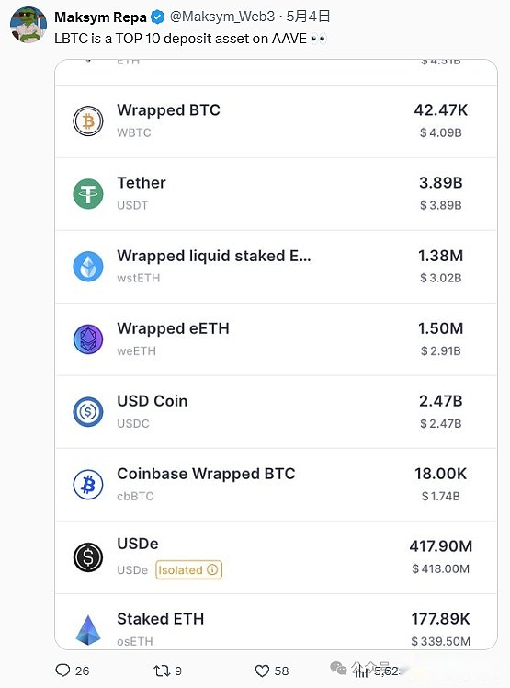The width and height of the screenshot is (510, 688).
Task: Open Maksym Repa's profile avatar
Action: 28,25
